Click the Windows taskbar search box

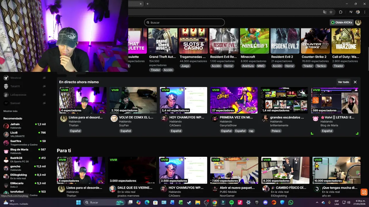pyautogui.click(x=104, y=202)
